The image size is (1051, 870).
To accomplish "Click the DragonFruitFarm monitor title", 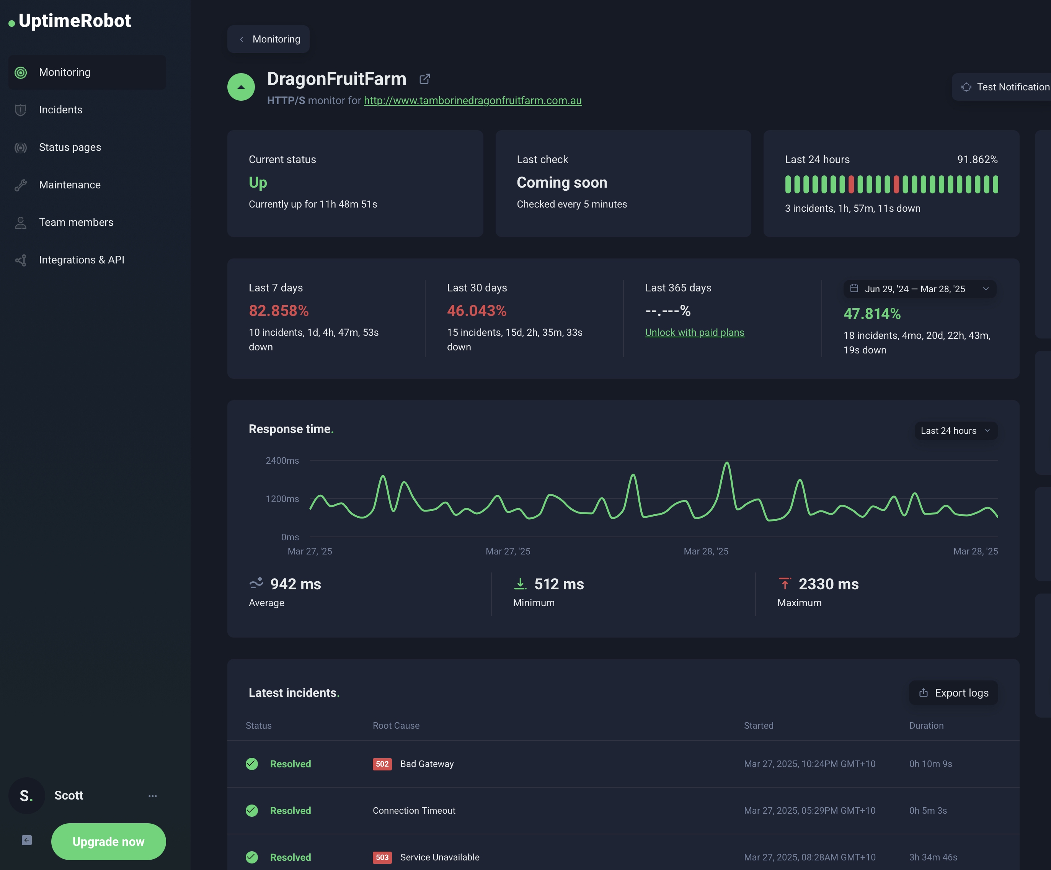I will coord(337,79).
